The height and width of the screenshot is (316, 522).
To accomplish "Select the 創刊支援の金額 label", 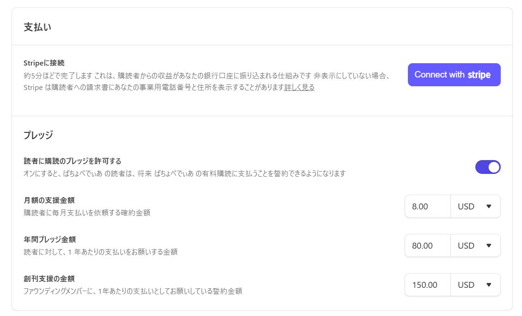I will (x=49, y=279).
